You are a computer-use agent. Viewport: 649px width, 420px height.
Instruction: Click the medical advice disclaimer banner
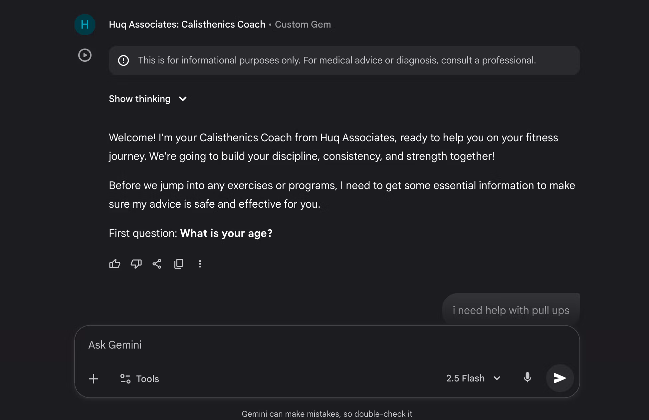[337, 60]
